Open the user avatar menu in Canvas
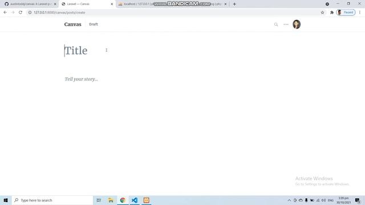The image size is (365, 205). pos(297,24)
